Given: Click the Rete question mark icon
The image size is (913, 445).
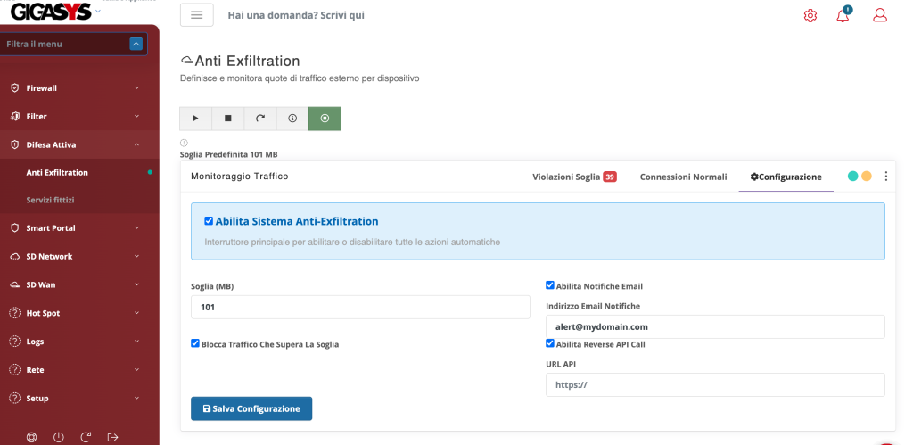Looking at the screenshot, I should click(14, 370).
